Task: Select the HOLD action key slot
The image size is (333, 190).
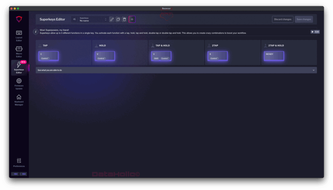Action: click(105, 56)
